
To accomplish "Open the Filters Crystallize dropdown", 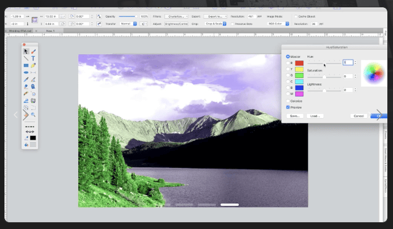I will click(176, 16).
